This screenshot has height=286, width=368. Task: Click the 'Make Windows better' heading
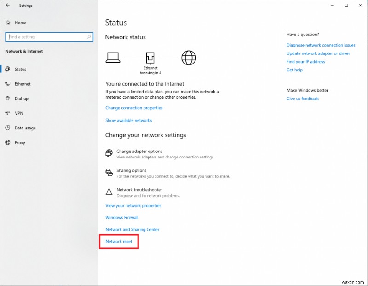[x=307, y=90]
